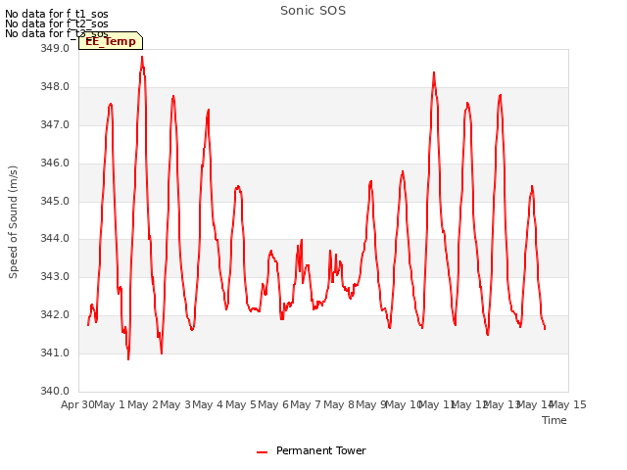This screenshot has height=470, width=627.
Task: Click the 346.0 y-axis tick label
Action: pyautogui.click(x=55, y=164)
